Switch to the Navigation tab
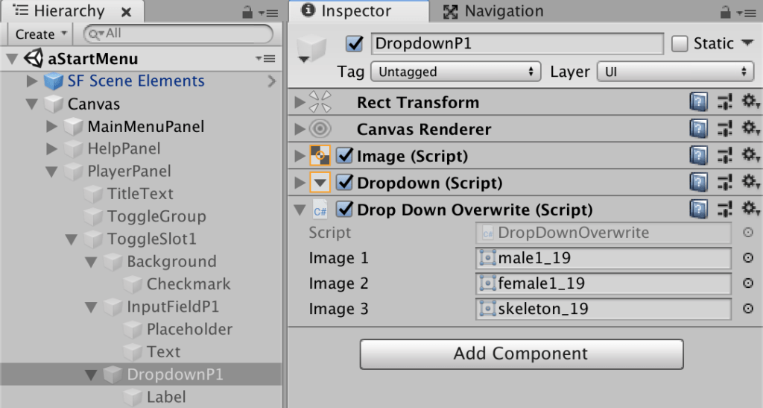This screenshot has height=408, width=763. click(495, 11)
